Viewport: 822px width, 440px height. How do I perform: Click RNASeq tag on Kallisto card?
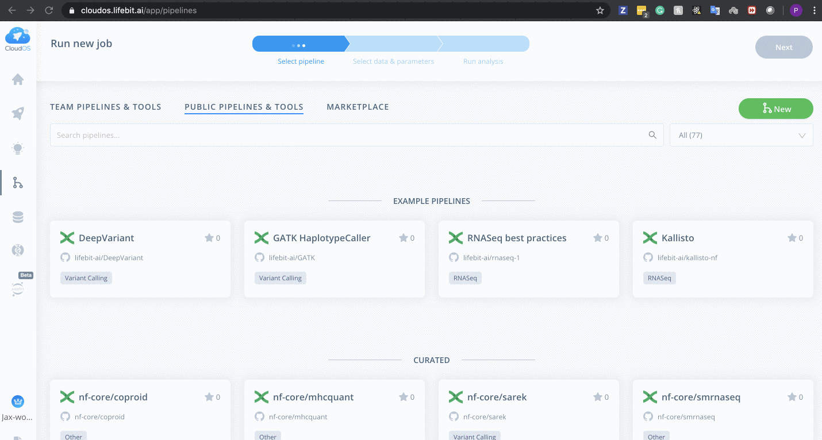659,278
